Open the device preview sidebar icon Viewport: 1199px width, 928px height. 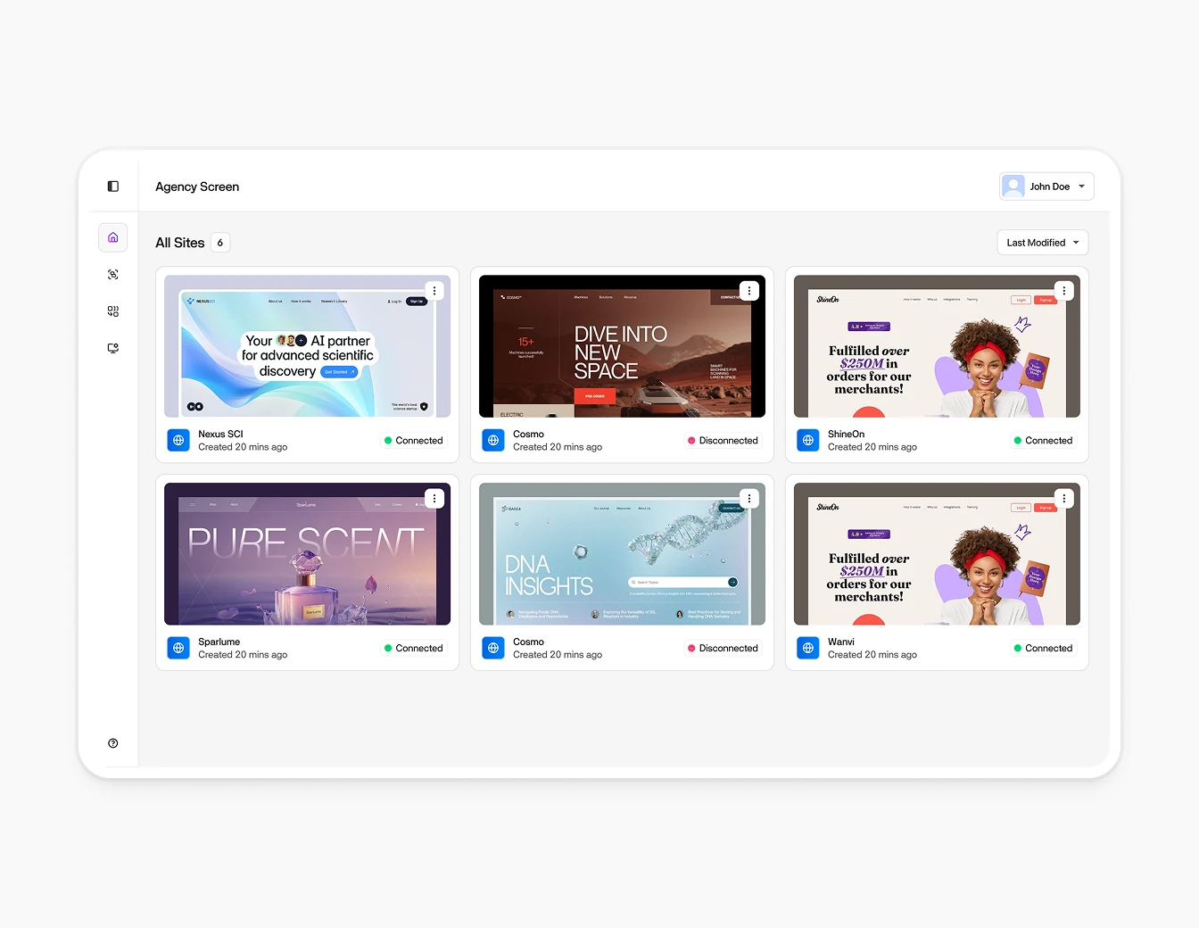point(112,348)
